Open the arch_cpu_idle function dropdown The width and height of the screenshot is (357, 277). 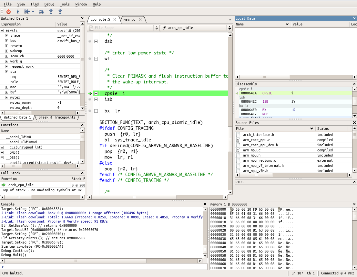(x=196, y=28)
